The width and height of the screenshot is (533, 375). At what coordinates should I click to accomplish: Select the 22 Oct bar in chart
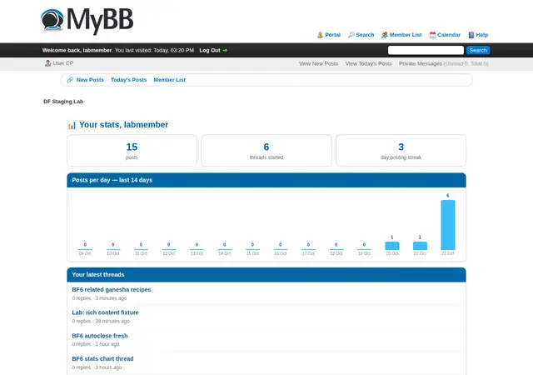[x=448, y=225]
